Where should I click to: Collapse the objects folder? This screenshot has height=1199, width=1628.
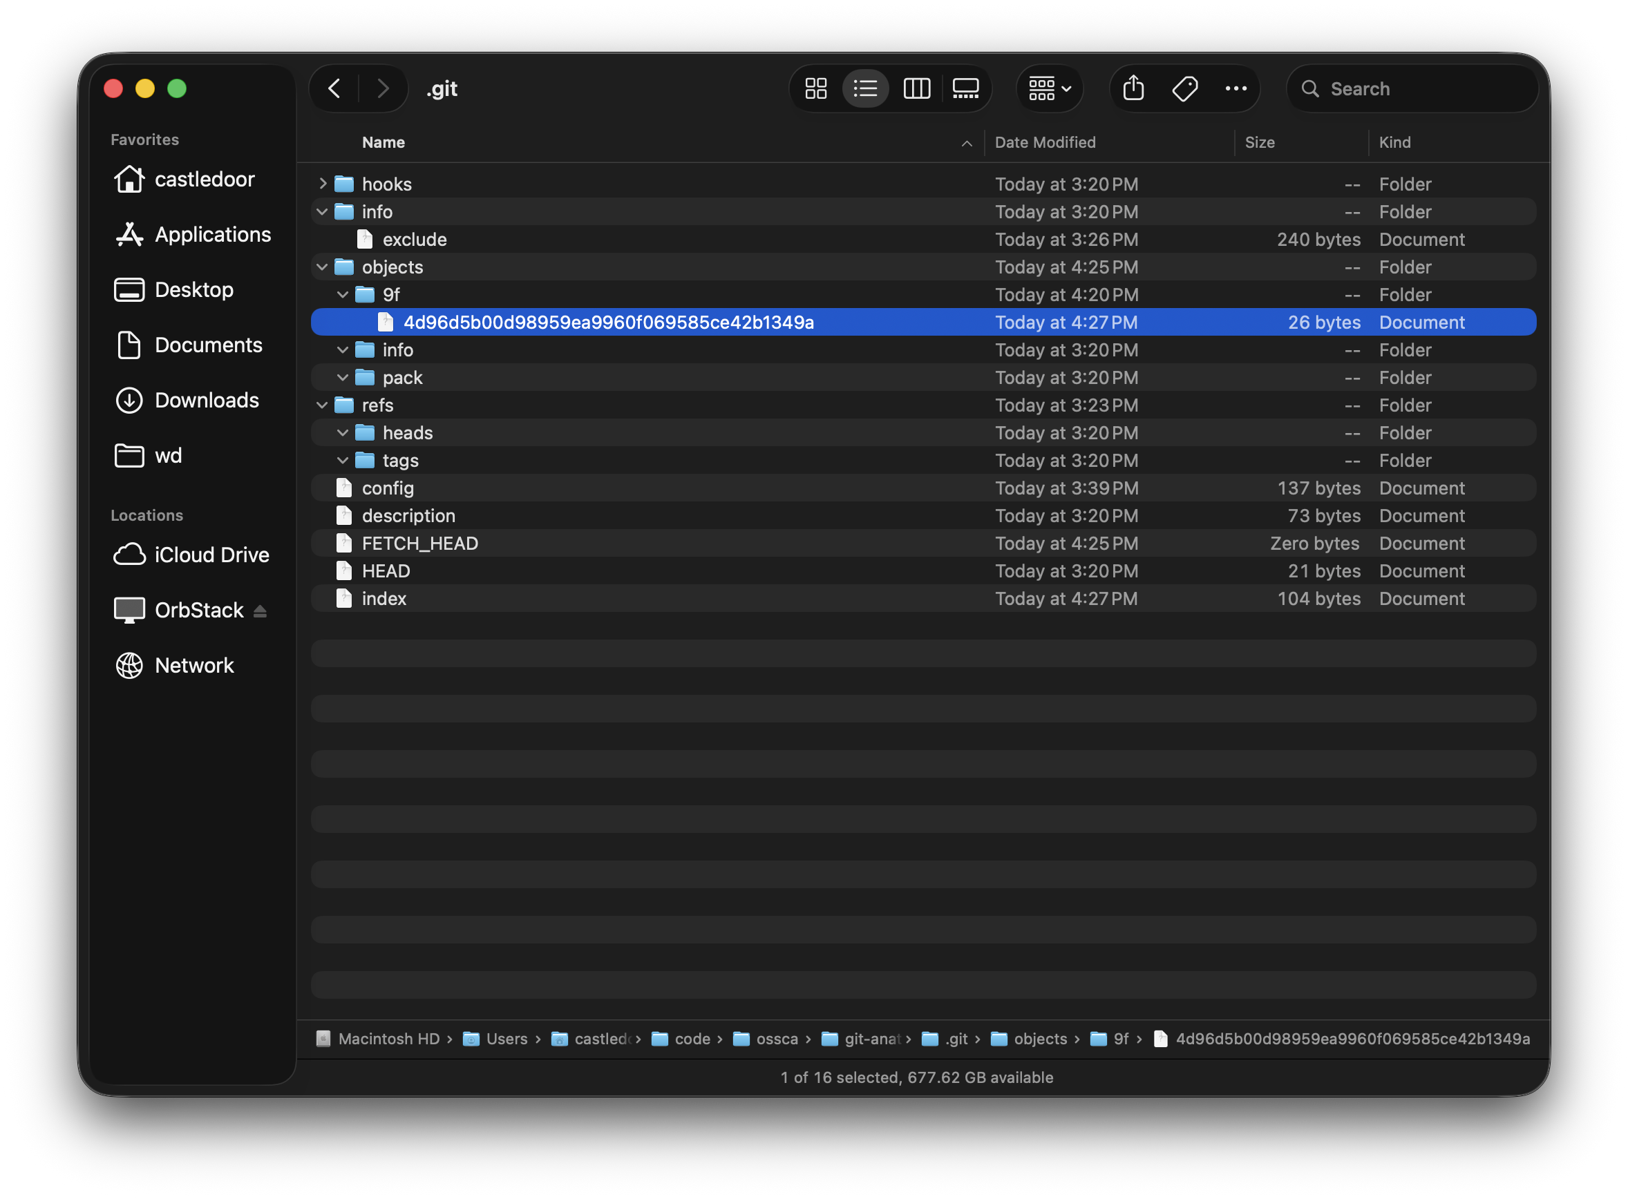click(x=323, y=267)
